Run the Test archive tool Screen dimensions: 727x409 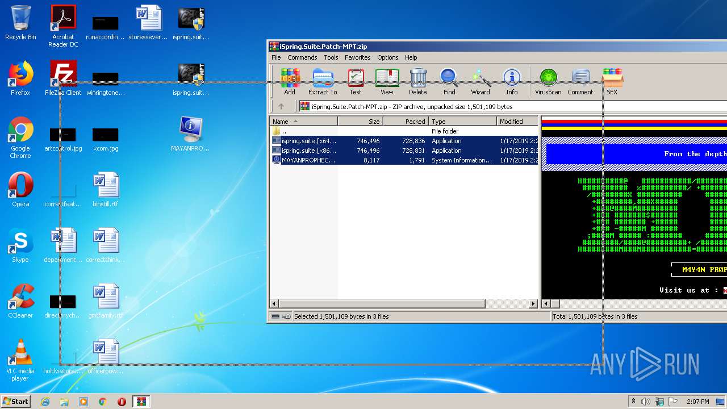[x=356, y=82]
